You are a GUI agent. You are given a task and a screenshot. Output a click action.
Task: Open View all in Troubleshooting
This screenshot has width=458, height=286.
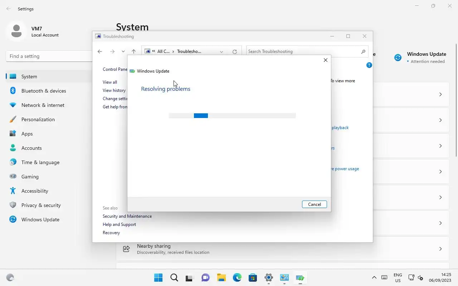tap(110, 82)
